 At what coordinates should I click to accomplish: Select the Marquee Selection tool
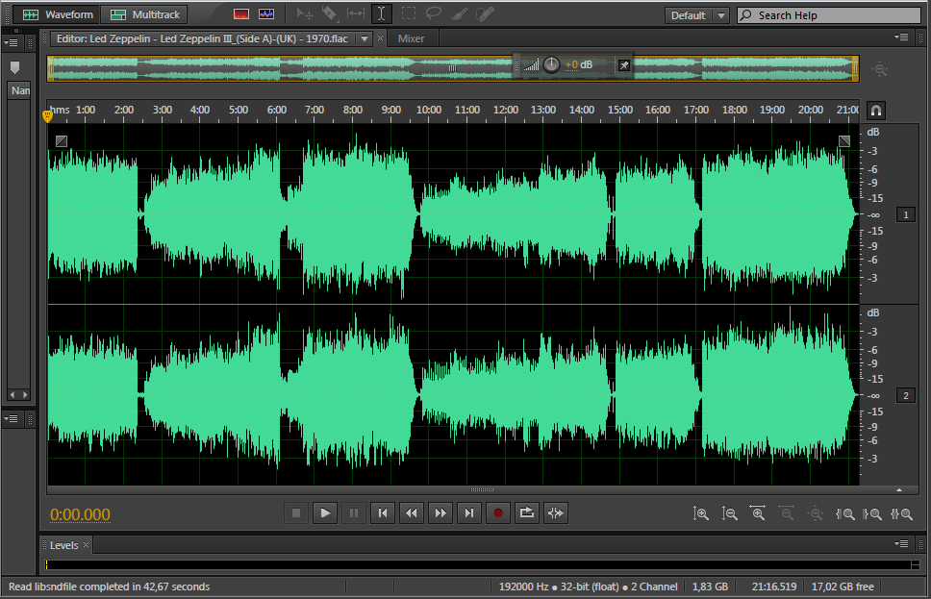click(x=409, y=13)
